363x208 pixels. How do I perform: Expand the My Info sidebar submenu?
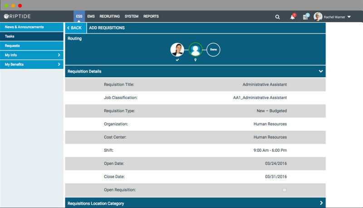[x=59, y=55]
